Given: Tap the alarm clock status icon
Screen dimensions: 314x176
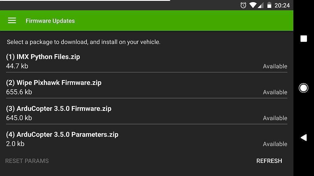Looking at the screenshot, I should (243, 5).
